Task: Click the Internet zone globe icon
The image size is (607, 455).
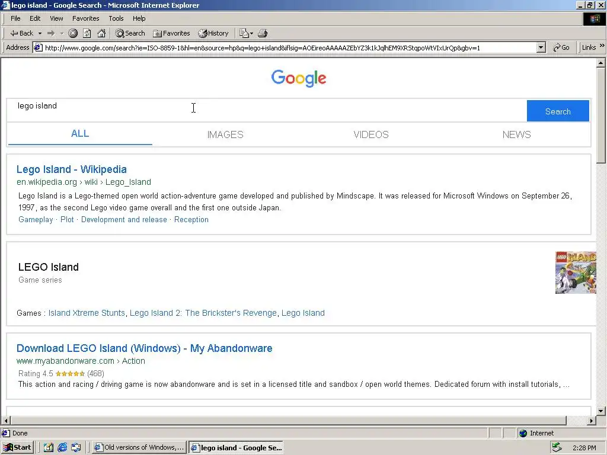Action: tap(523, 433)
